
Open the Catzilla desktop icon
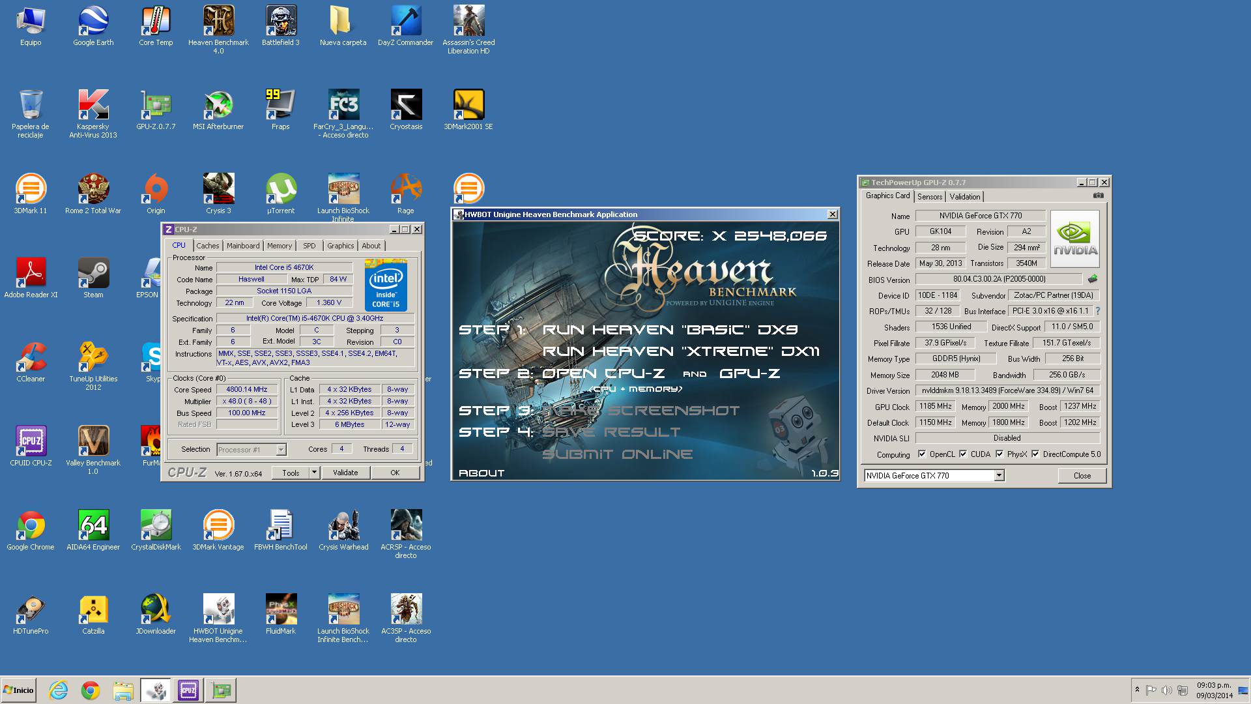93,614
